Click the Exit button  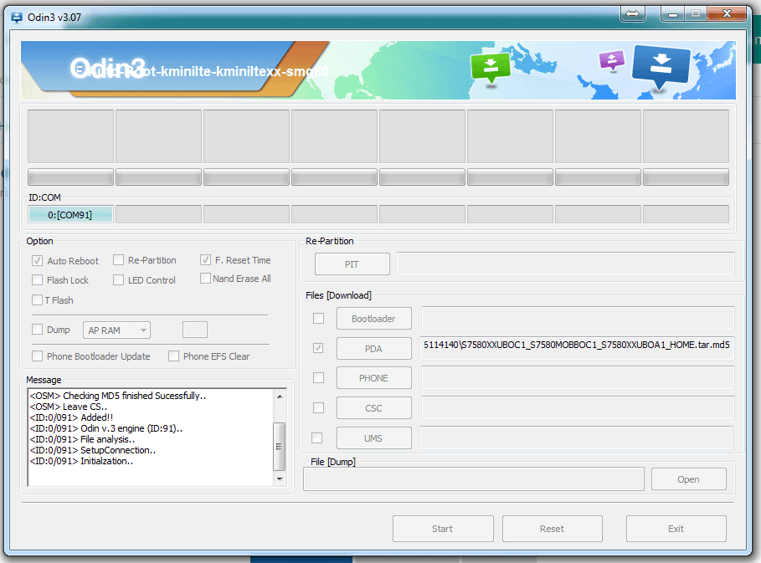pyautogui.click(x=676, y=529)
